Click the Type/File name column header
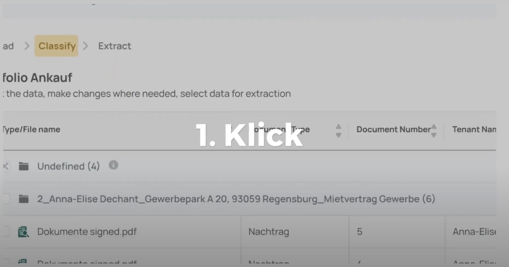Viewport: 509px width, 267px height. [x=31, y=129]
